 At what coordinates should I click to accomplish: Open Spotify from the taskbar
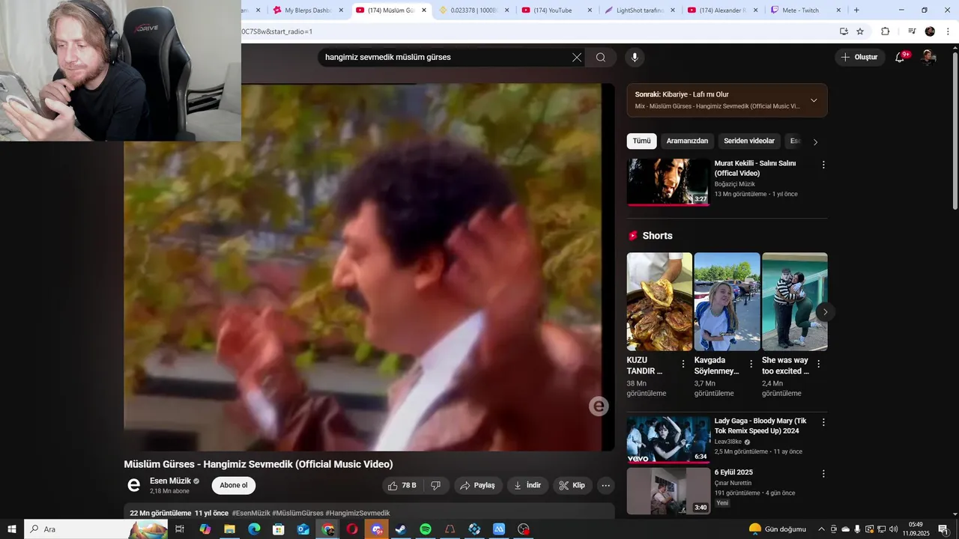point(426,529)
